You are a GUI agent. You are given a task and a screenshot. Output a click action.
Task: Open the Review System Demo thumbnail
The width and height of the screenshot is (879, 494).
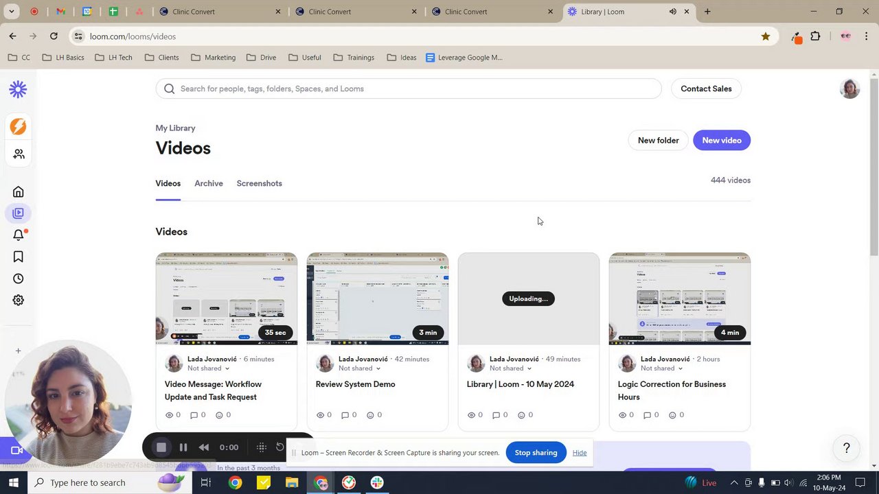378,298
